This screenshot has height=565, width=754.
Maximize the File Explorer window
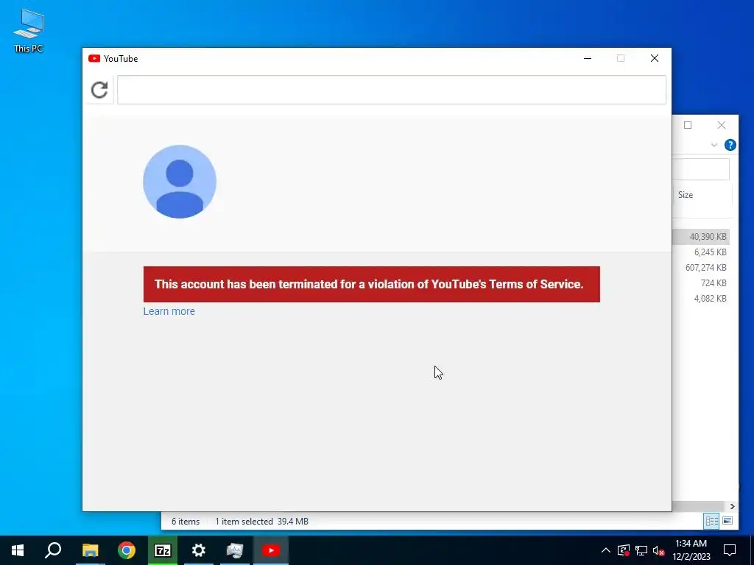point(688,125)
